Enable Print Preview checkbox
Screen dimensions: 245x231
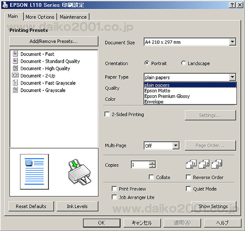114,189
